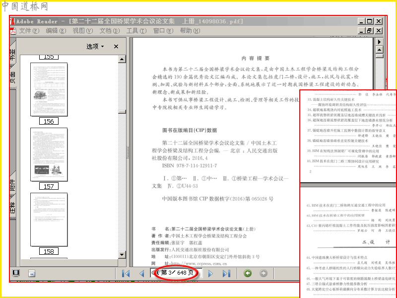
Task: Click the CIP 数据核字(2016)第 065026 号 line
Action: (218, 199)
